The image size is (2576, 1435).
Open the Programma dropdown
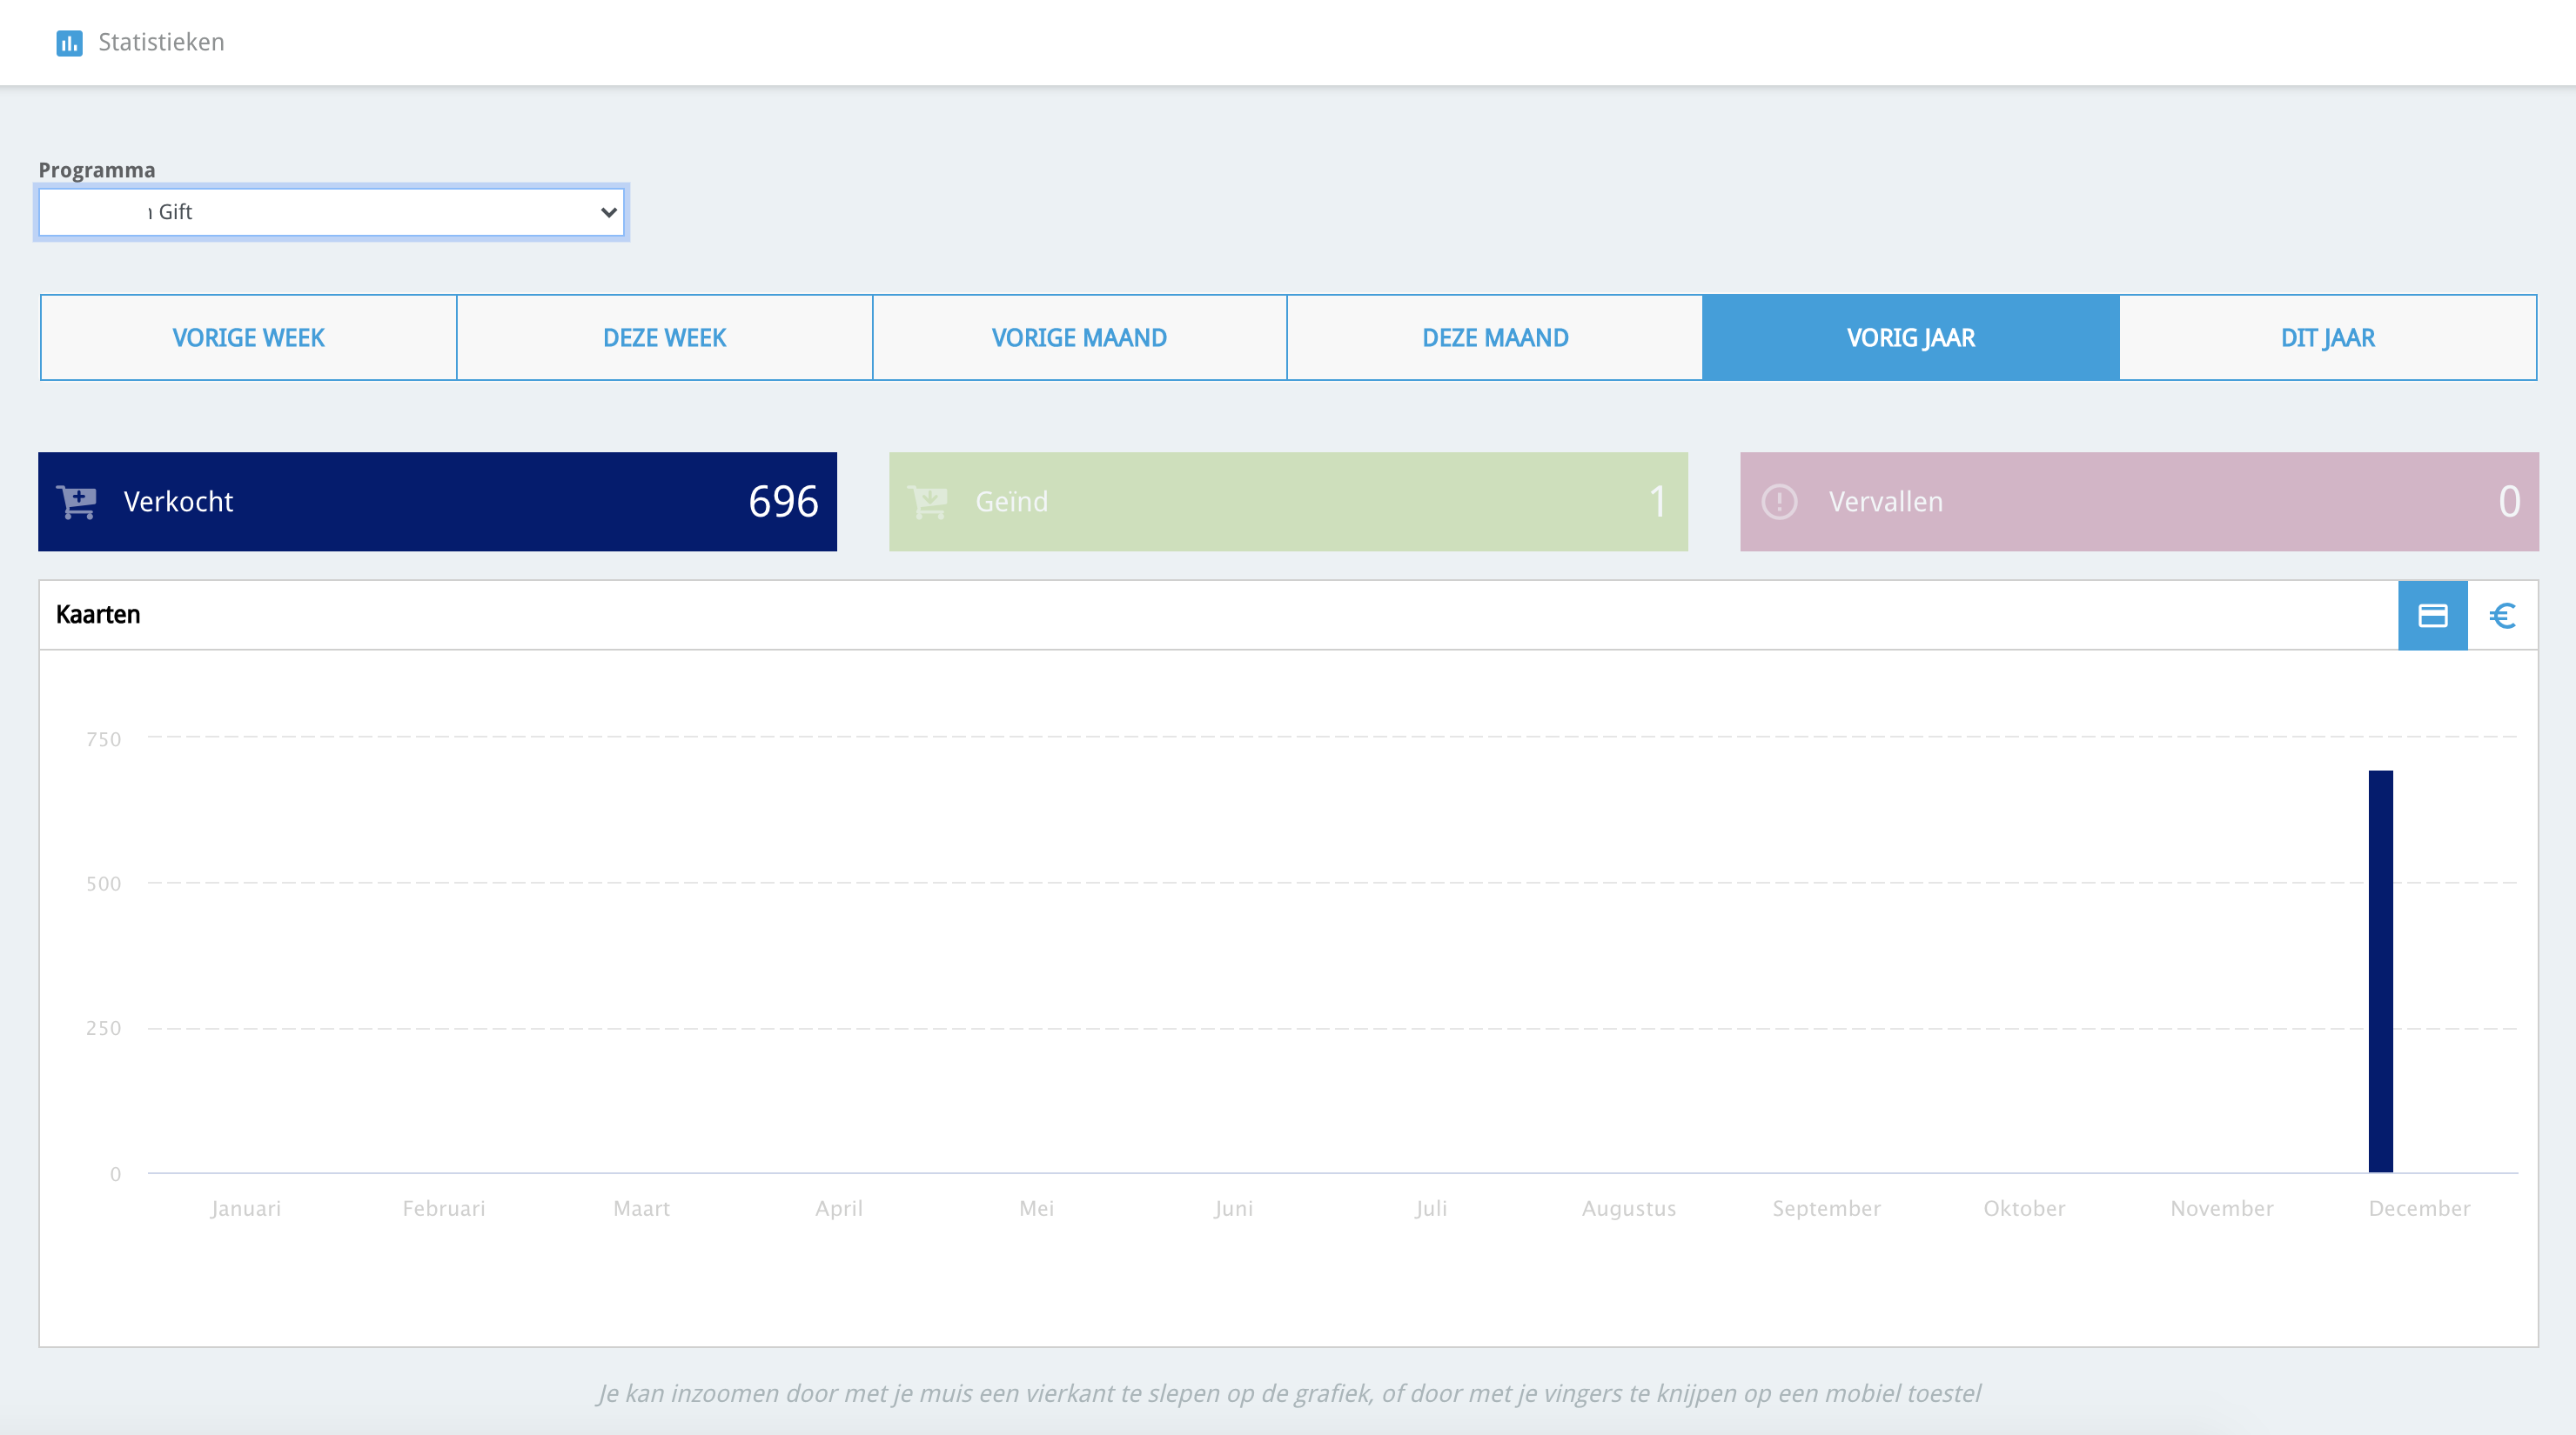point(330,212)
